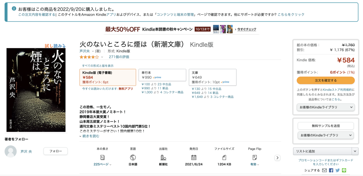Open すべての形式と版を表示 link
Viewport: 363px width, 176px height.
click(98, 66)
